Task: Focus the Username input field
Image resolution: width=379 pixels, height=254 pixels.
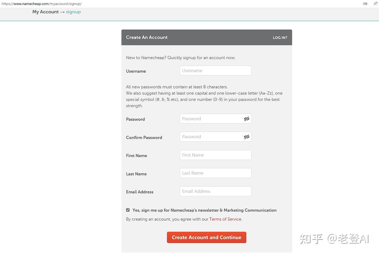Action: pos(215,71)
